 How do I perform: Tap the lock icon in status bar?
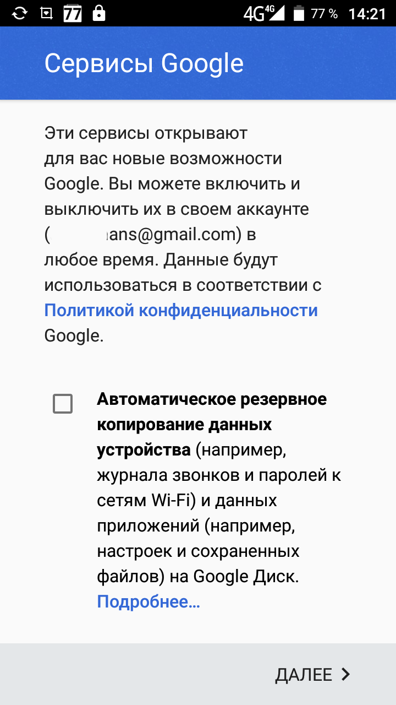click(x=99, y=13)
